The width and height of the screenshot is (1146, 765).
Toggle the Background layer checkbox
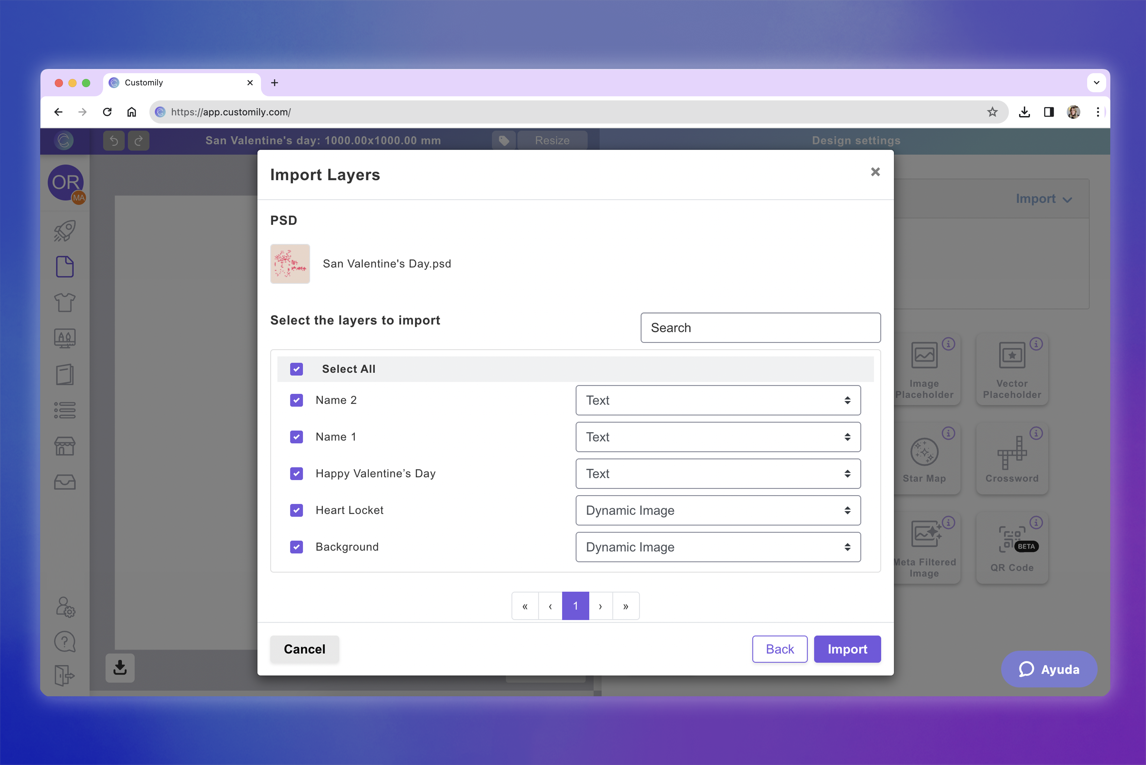(x=297, y=547)
